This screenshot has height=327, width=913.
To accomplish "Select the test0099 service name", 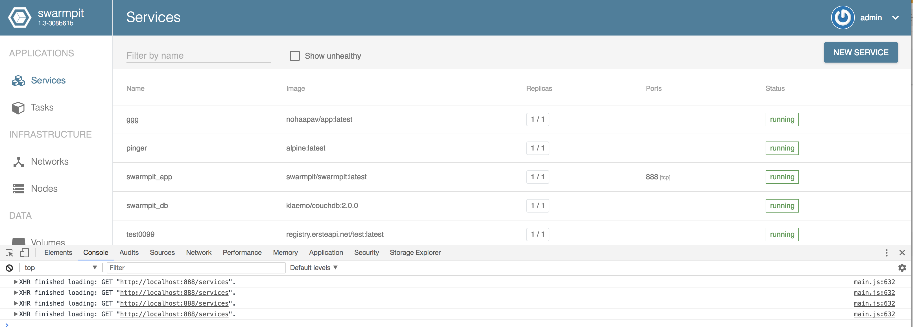I will (x=140, y=234).
